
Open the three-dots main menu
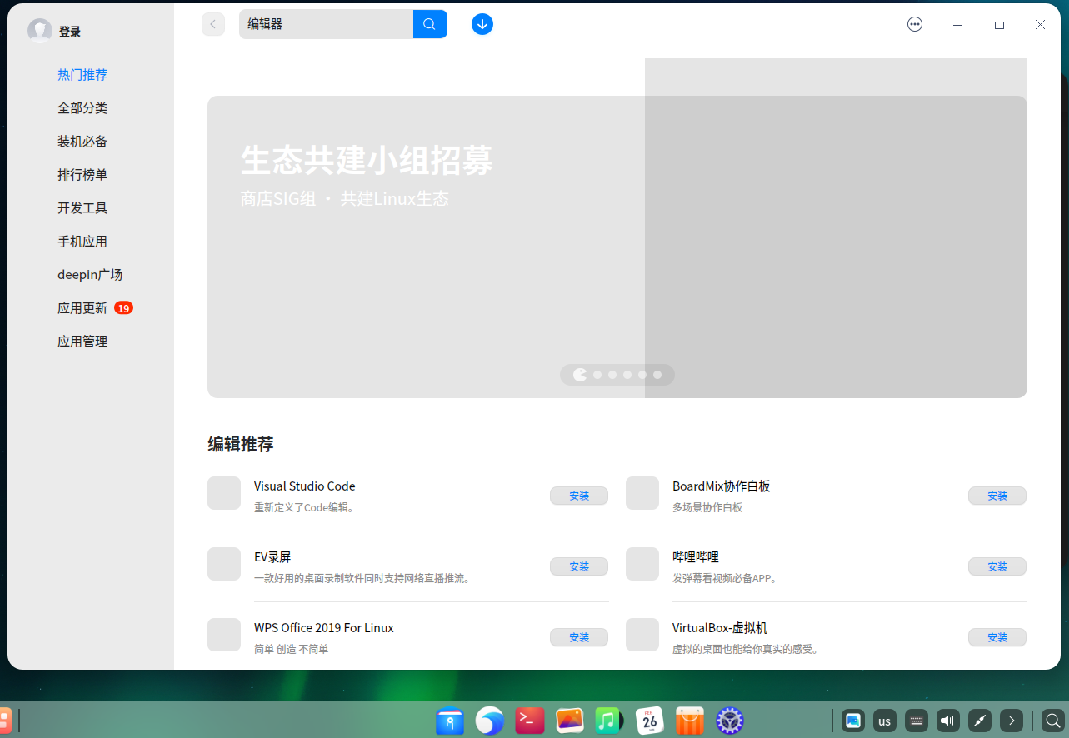point(915,24)
